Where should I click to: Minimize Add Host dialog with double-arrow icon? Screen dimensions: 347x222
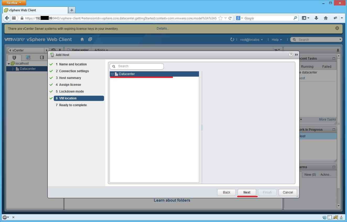point(296,55)
